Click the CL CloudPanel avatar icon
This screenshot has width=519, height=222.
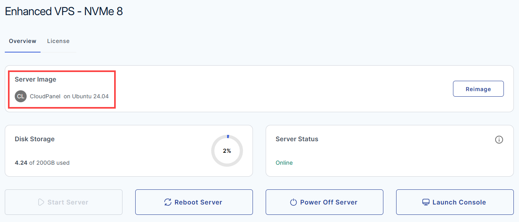tap(21, 96)
